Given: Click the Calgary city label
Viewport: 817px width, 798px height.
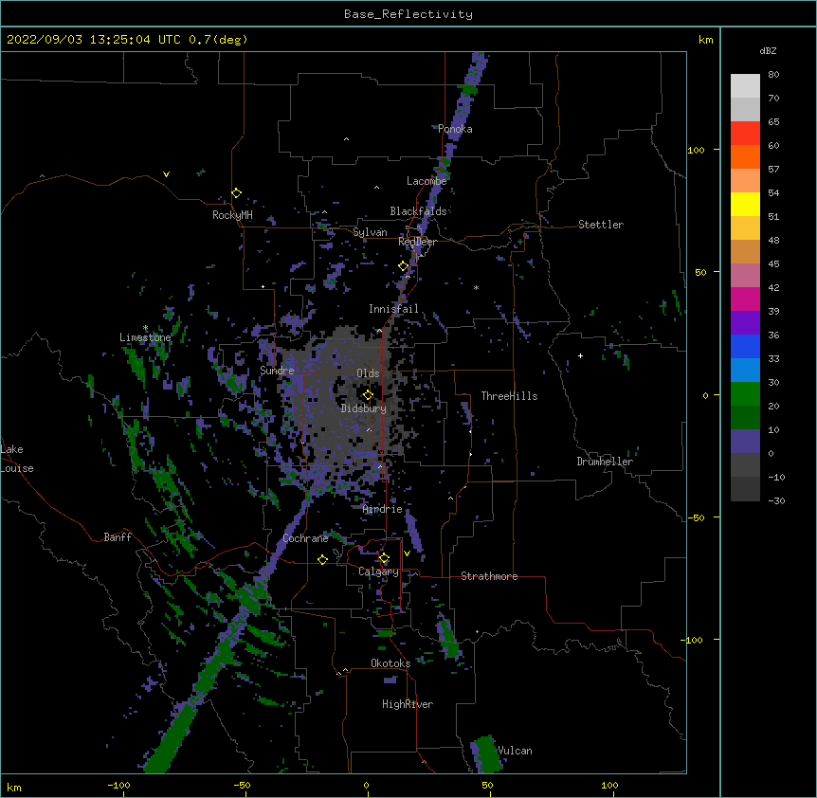Looking at the screenshot, I should click(x=378, y=571).
